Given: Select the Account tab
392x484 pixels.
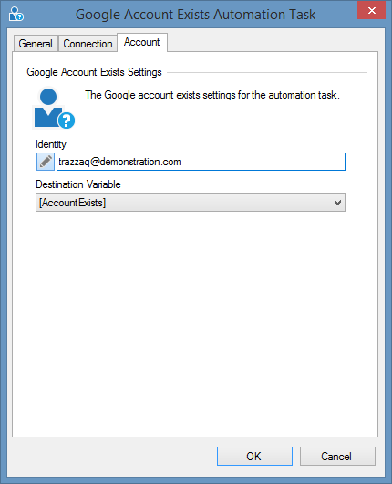Looking at the screenshot, I should pos(142,42).
